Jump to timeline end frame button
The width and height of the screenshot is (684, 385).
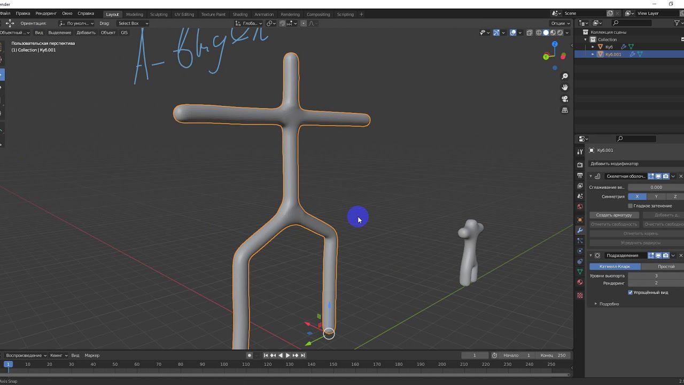(303, 356)
